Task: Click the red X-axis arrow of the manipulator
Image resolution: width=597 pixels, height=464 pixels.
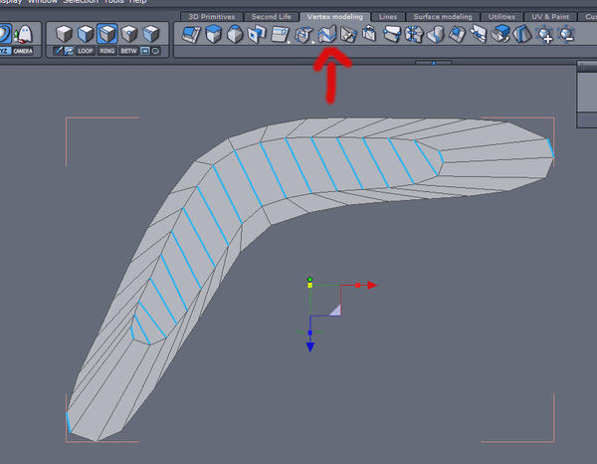Action: coord(372,285)
